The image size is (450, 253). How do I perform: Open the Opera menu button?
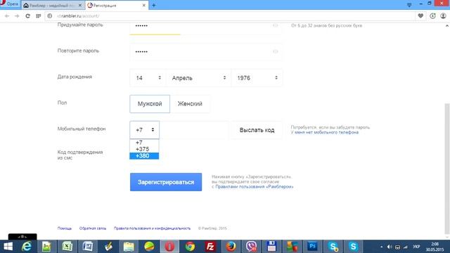pos(10,4)
